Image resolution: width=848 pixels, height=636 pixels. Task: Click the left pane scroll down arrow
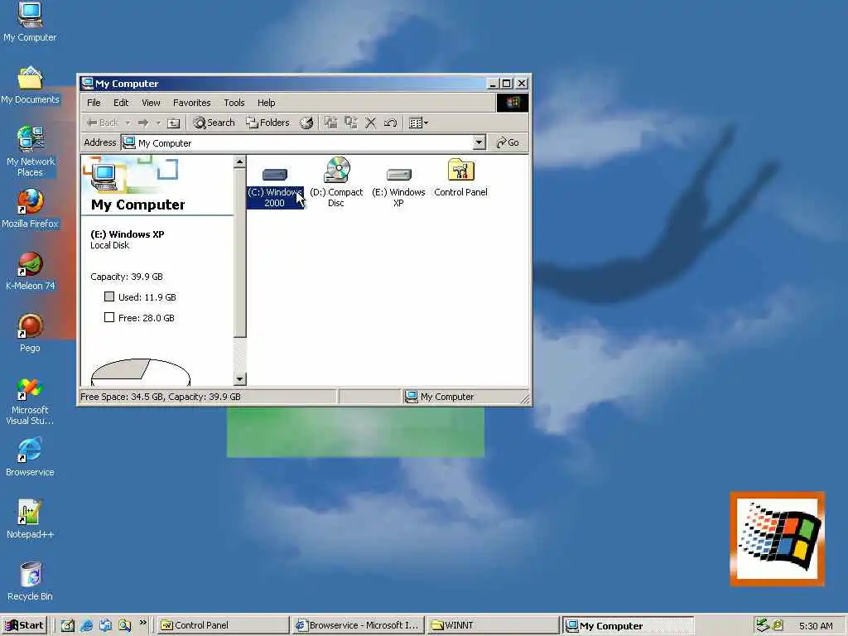[x=239, y=379]
